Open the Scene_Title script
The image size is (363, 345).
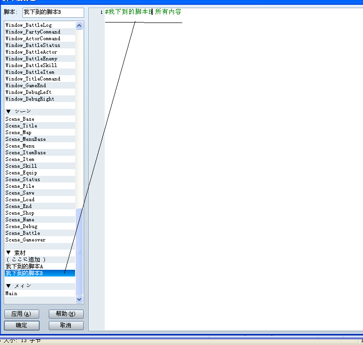[40, 126]
